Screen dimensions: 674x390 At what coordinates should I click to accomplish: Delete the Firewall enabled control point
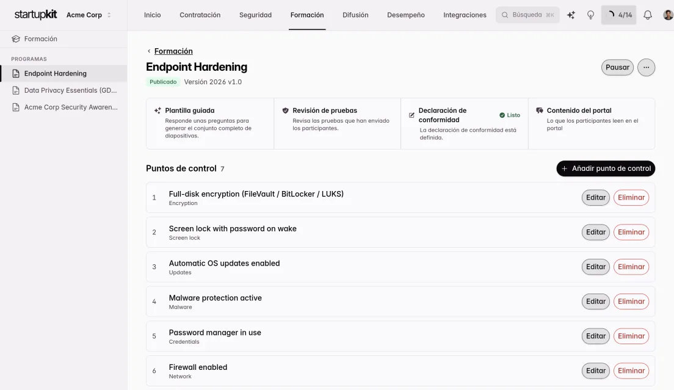point(631,370)
